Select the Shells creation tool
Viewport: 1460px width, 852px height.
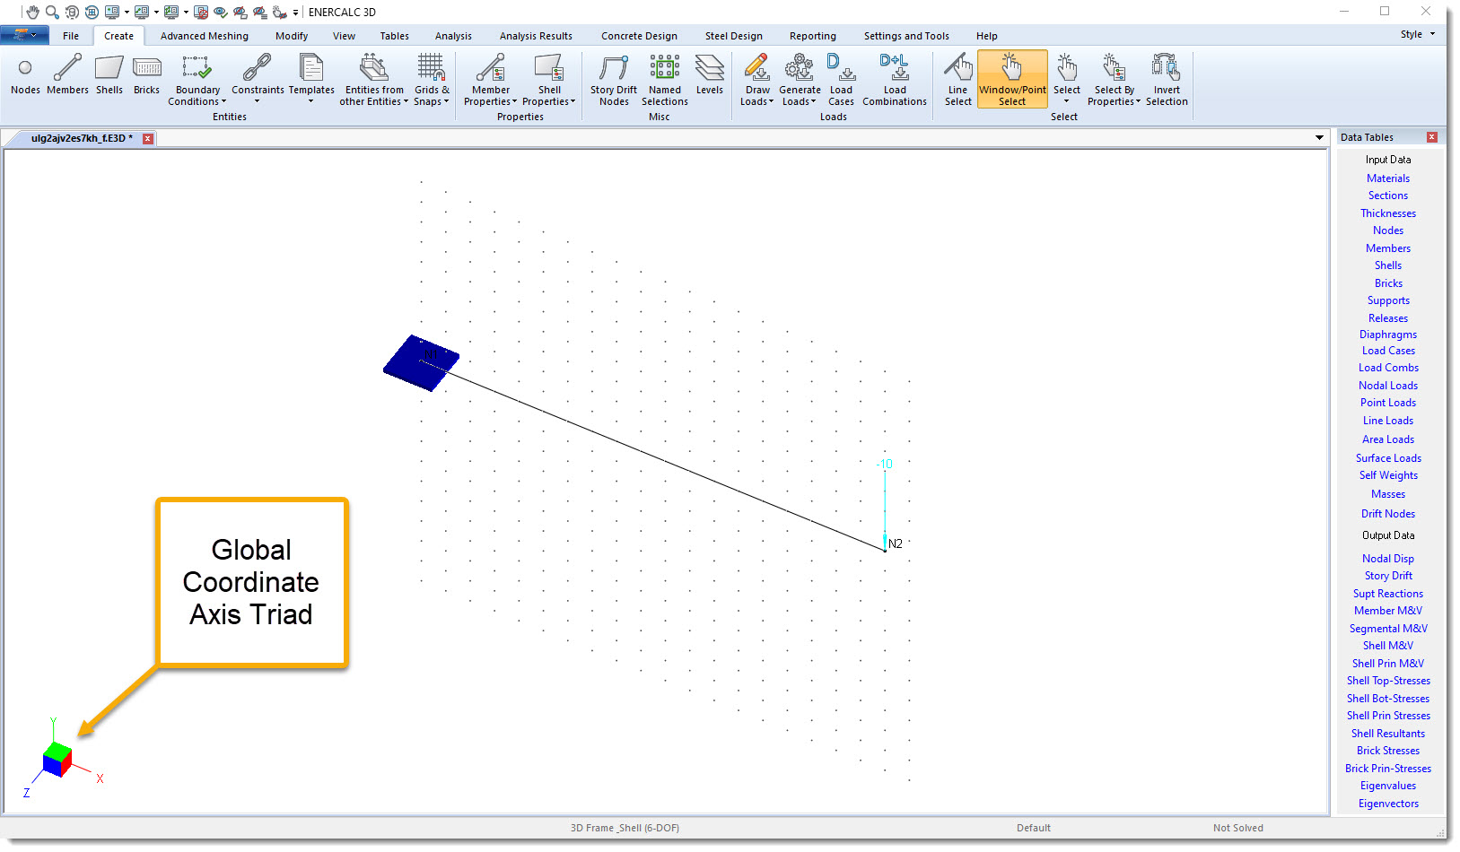click(109, 75)
